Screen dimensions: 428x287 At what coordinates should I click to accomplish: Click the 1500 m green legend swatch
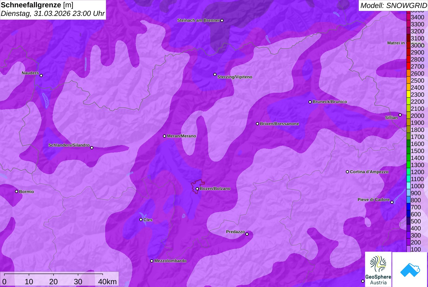[x=408, y=151]
